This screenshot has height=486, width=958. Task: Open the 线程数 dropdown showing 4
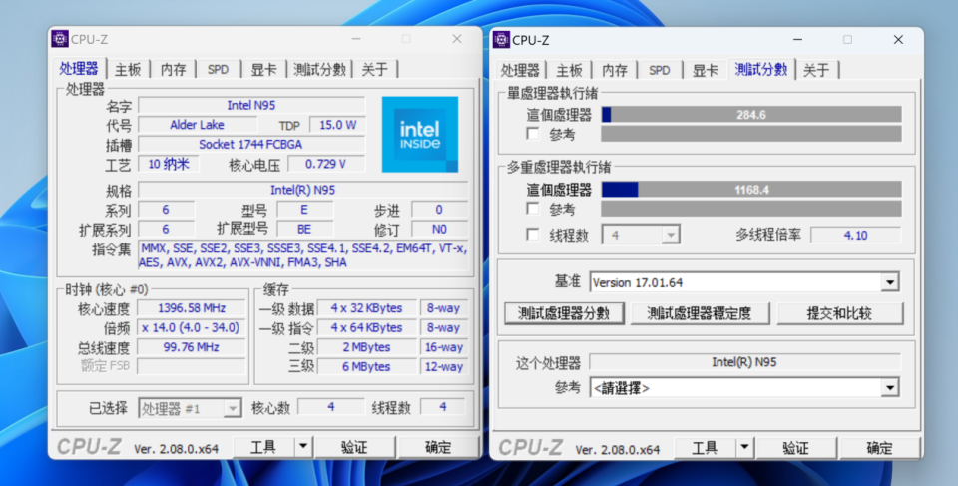[641, 235]
